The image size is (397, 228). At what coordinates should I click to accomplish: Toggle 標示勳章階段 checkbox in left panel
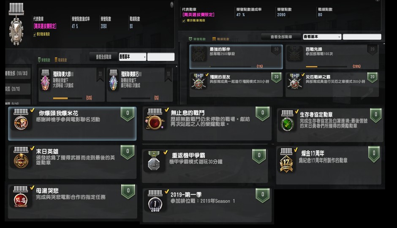(x=35, y=35)
